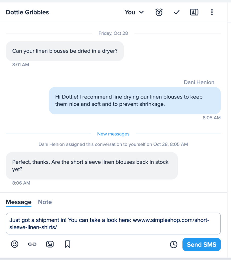This screenshot has width=231, height=260.
Task: Select Dani Henion's reply bubble
Action: [135, 101]
